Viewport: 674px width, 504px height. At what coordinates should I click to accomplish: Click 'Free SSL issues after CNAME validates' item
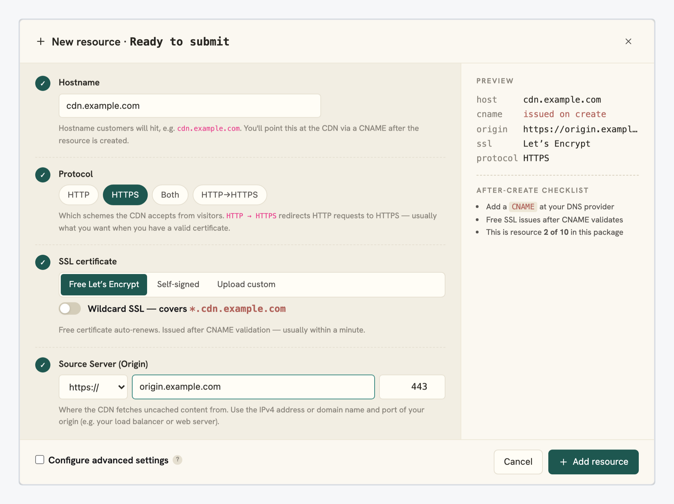[x=555, y=220]
